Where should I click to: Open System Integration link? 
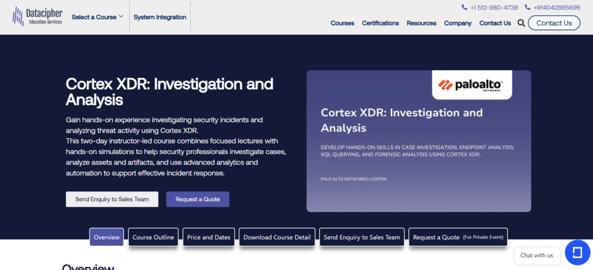[x=160, y=17]
